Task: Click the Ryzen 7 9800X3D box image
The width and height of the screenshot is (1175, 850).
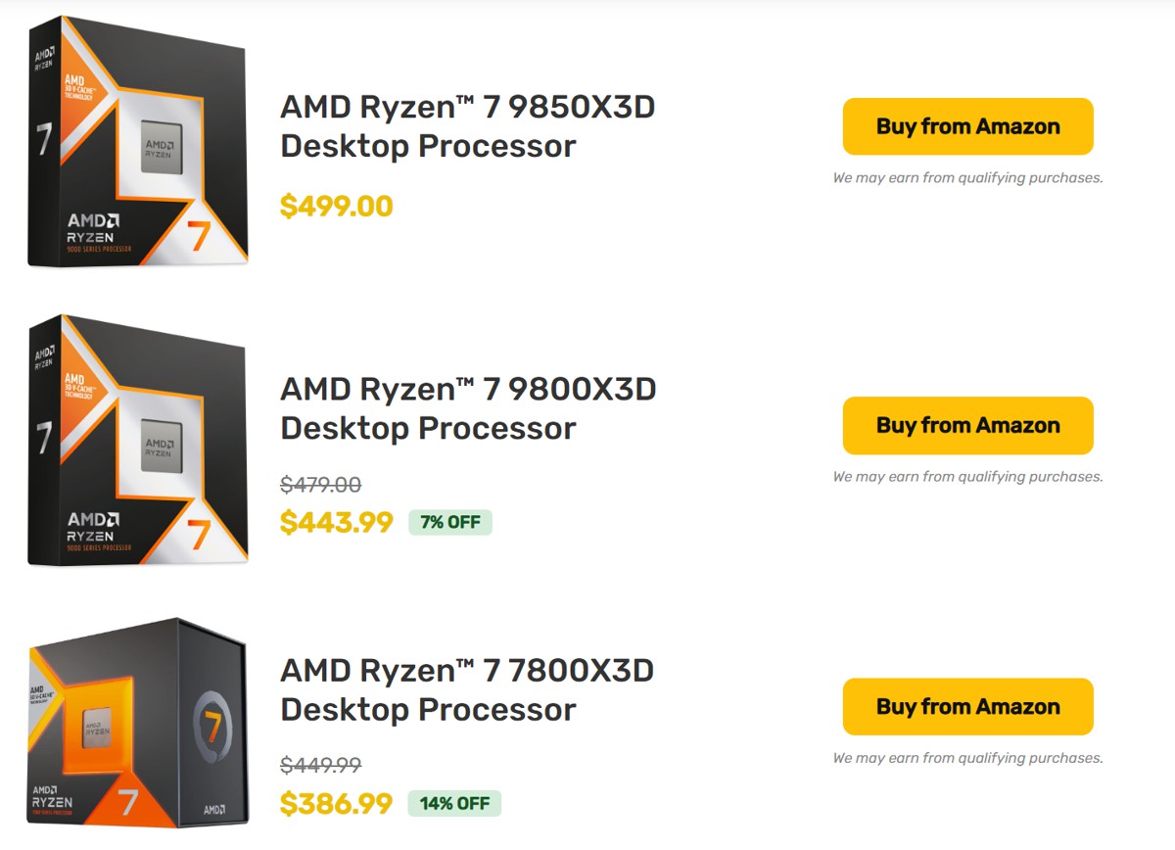Action: 137,440
